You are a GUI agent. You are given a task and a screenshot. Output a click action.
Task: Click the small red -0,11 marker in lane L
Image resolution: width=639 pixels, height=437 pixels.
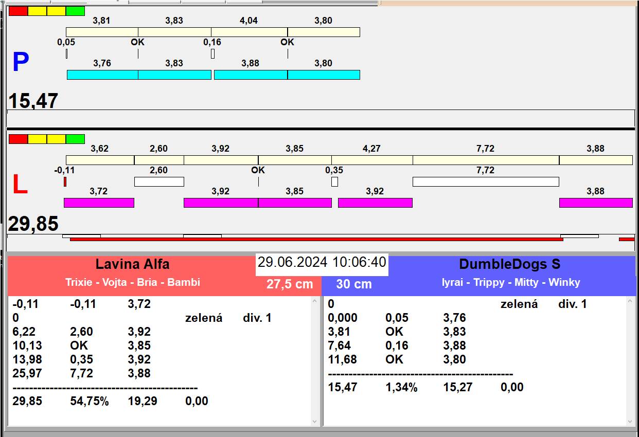pos(65,181)
